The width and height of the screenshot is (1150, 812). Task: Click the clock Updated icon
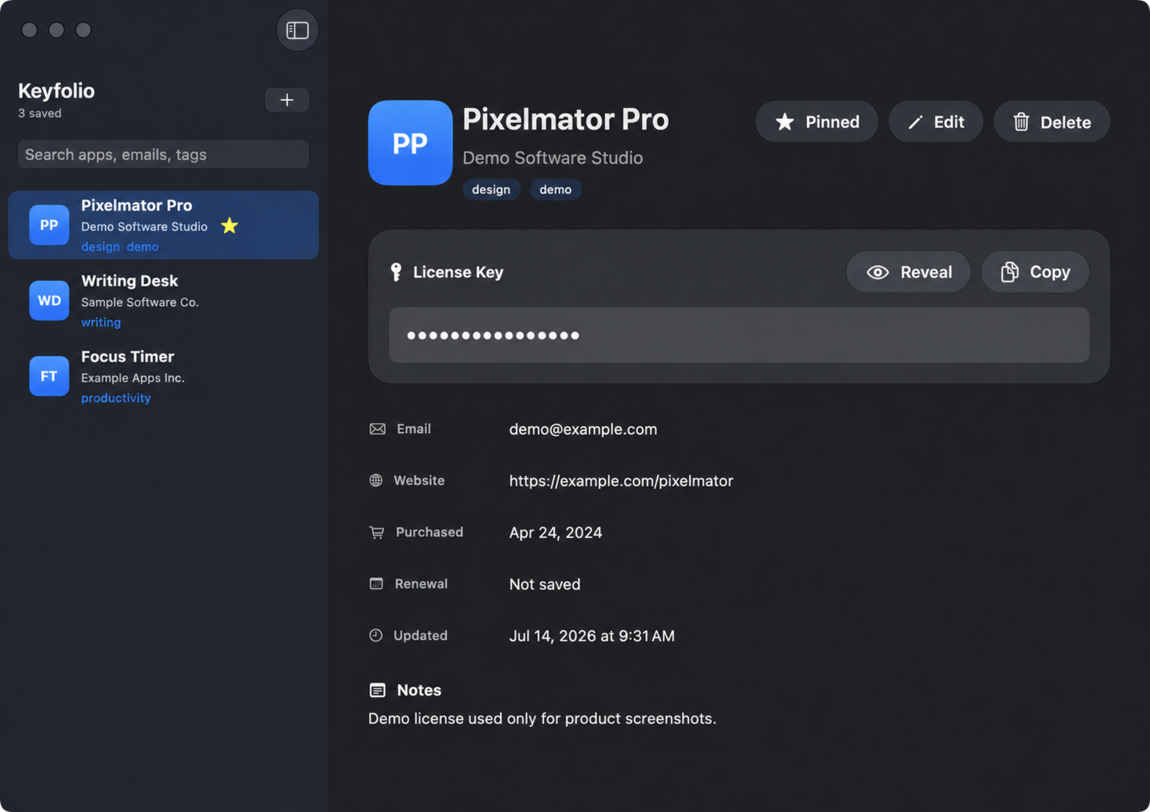[376, 635]
